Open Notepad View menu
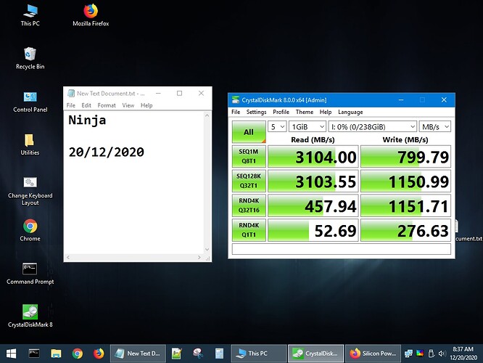Viewport: 483px width, 363px height. pyautogui.click(x=128, y=105)
